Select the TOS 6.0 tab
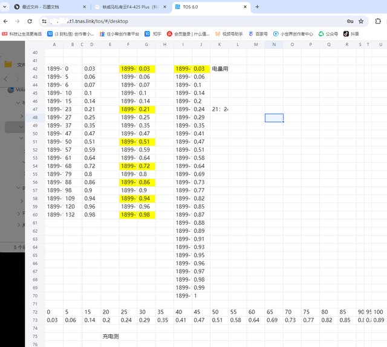This screenshot has height=347, width=387. tap(211, 7)
